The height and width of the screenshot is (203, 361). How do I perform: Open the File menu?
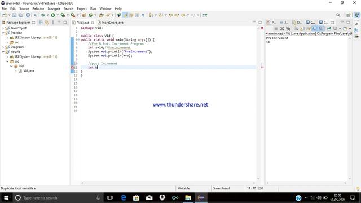[x=4, y=8]
